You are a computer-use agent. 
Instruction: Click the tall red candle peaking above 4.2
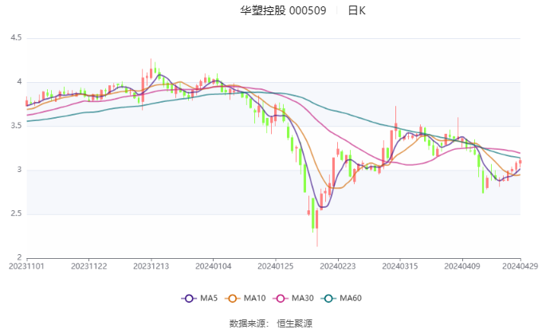click(x=151, y=69)
